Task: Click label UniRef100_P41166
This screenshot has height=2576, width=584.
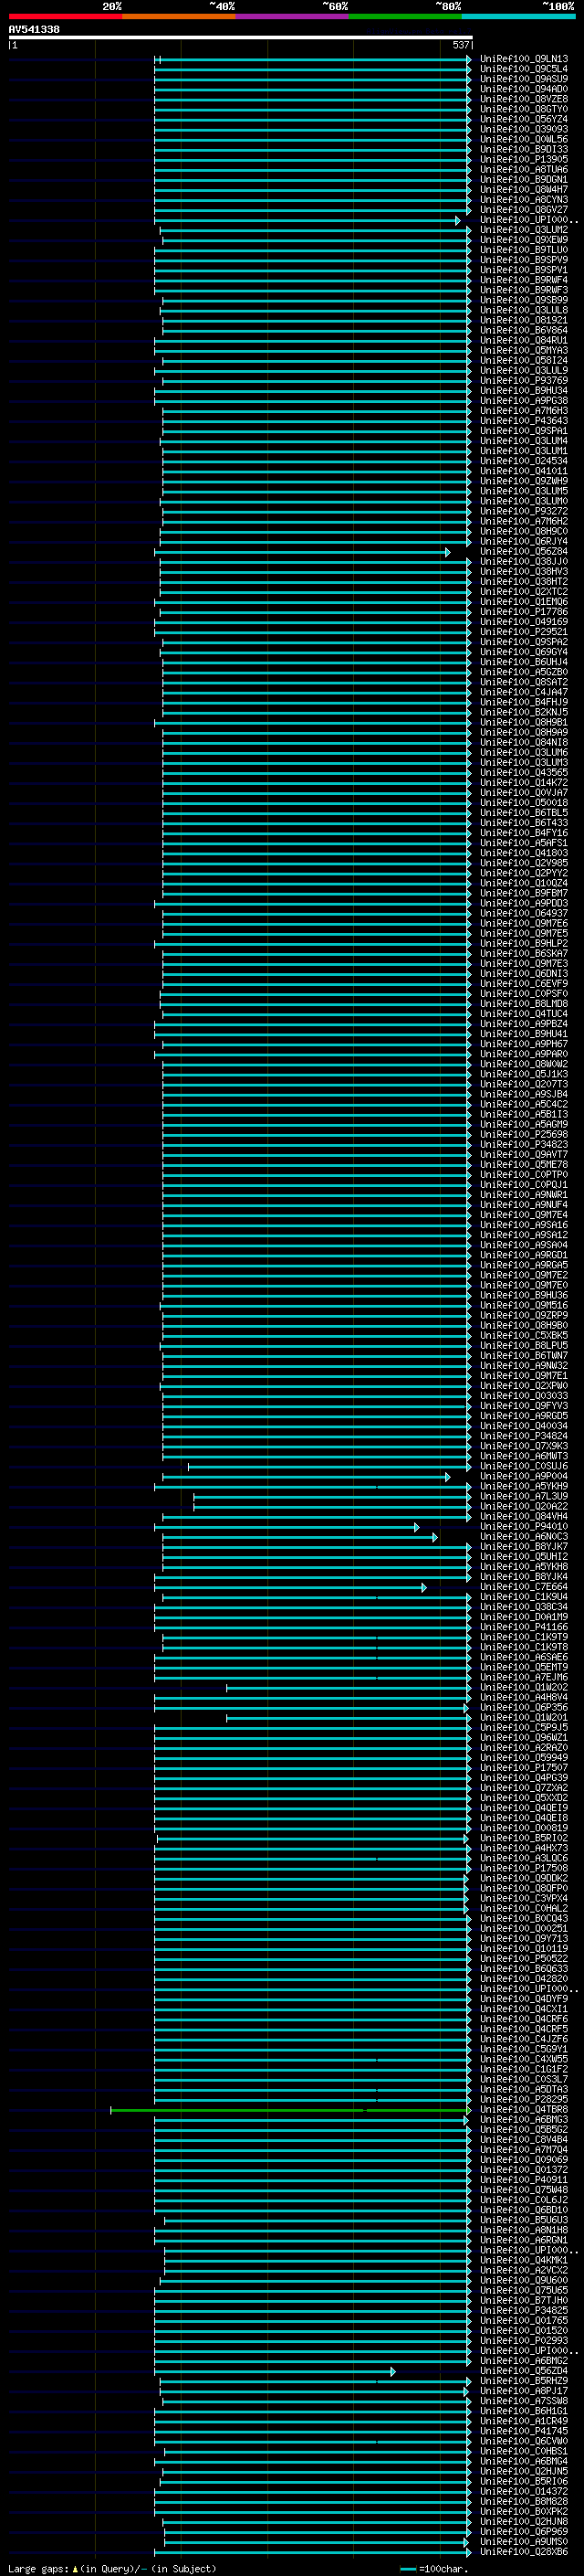Action: coord(524,1627)
